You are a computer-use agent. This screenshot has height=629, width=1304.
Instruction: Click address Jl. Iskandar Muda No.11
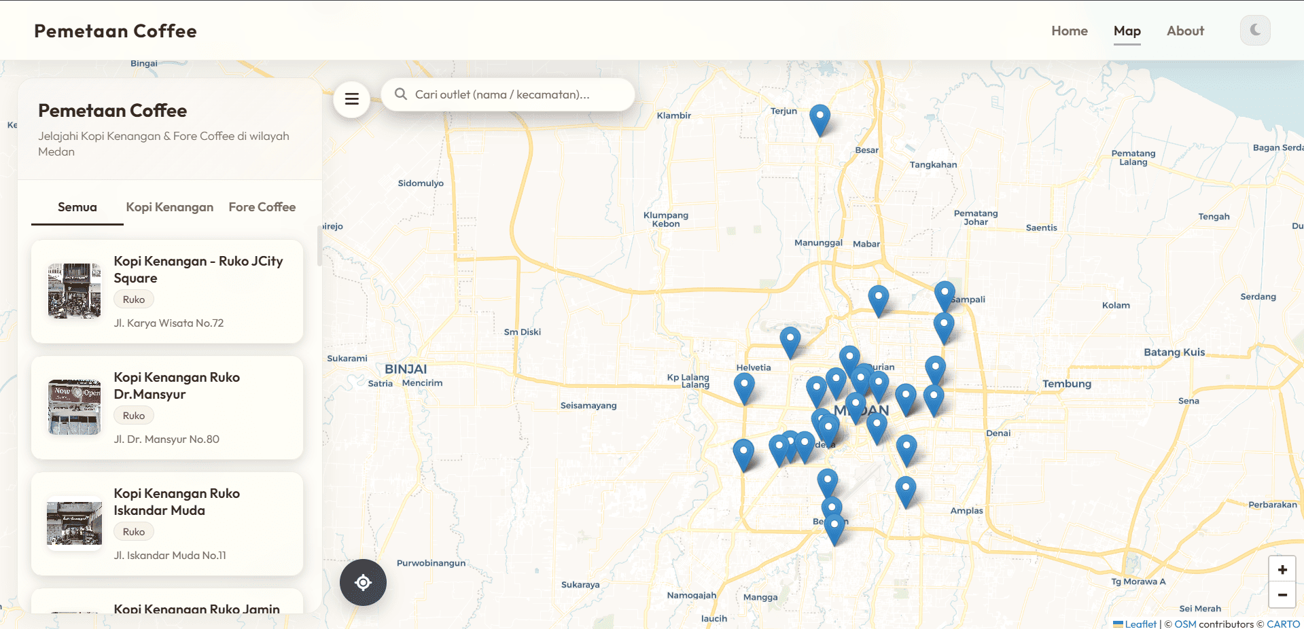(170, 556)
